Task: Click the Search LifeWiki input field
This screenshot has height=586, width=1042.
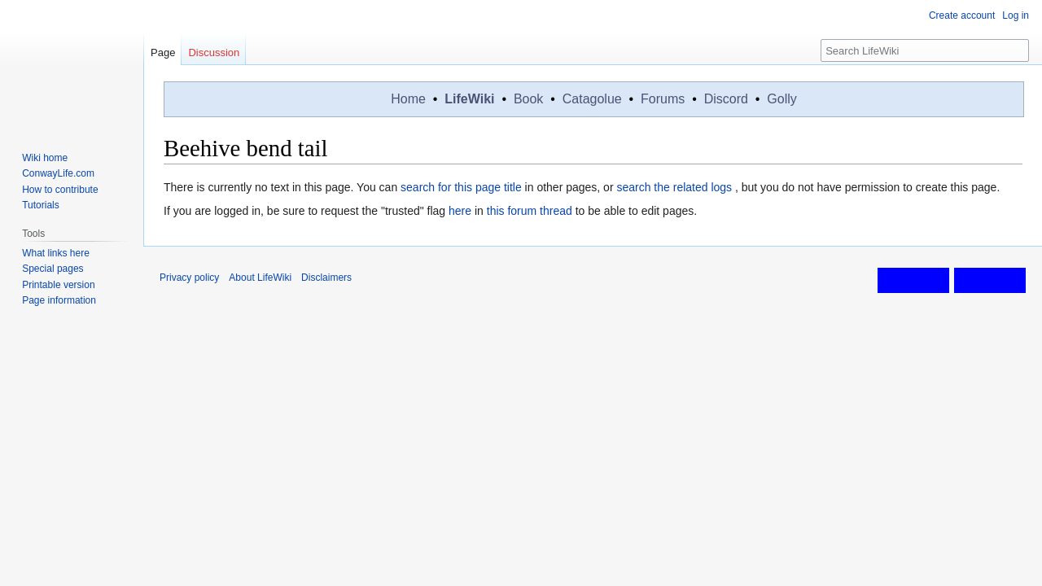Action: pyautogui.click(x=924, y=50)
